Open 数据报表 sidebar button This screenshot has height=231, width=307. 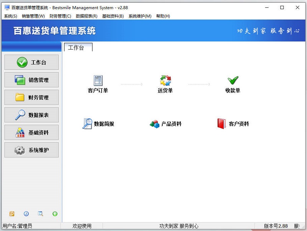(x=31, y=115)
